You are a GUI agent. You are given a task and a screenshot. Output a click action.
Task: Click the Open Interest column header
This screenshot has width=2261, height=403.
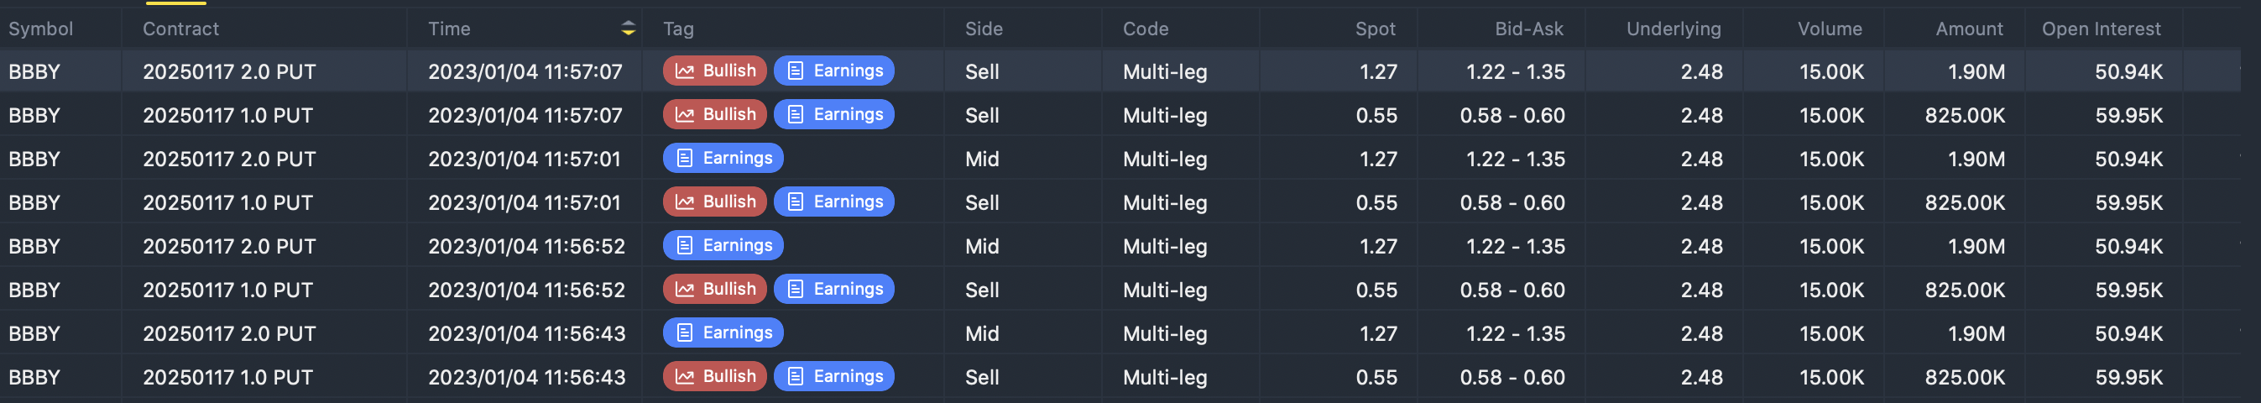coord(2101,29)
